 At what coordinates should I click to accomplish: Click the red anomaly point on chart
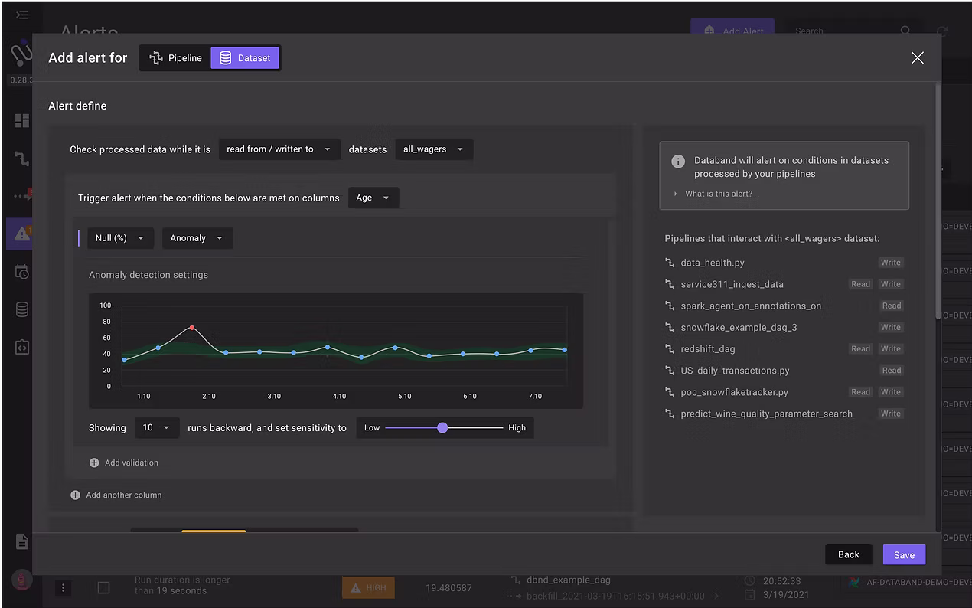(192, 328)
